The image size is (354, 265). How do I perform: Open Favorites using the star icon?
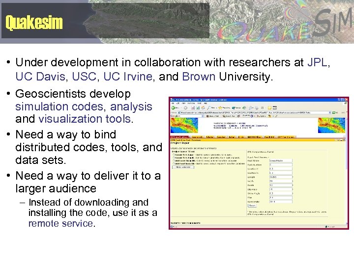(220, 107)
